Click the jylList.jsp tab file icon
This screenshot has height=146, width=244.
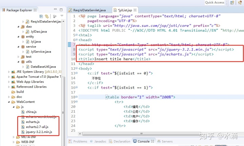(x=115, y=10)
